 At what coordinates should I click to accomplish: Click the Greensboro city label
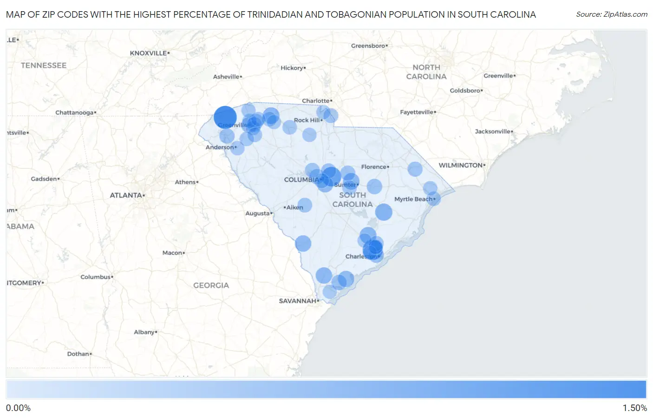point(368,46)
